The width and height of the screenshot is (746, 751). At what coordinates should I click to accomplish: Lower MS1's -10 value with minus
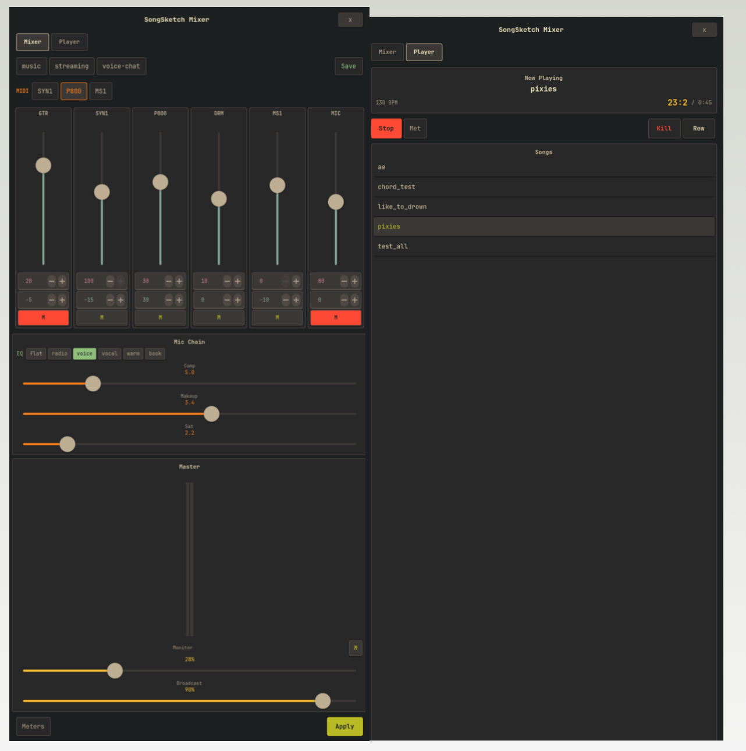pyautogui.click(x=286, y=300)
